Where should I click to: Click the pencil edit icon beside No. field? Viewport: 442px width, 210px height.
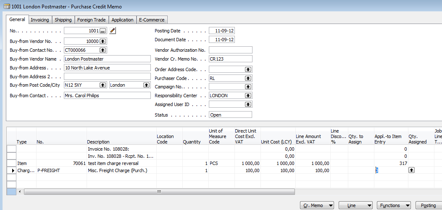[113, 31]
